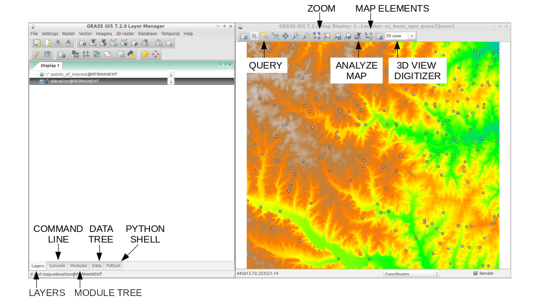Zoom to selected map layers extent

coord(317,36)
